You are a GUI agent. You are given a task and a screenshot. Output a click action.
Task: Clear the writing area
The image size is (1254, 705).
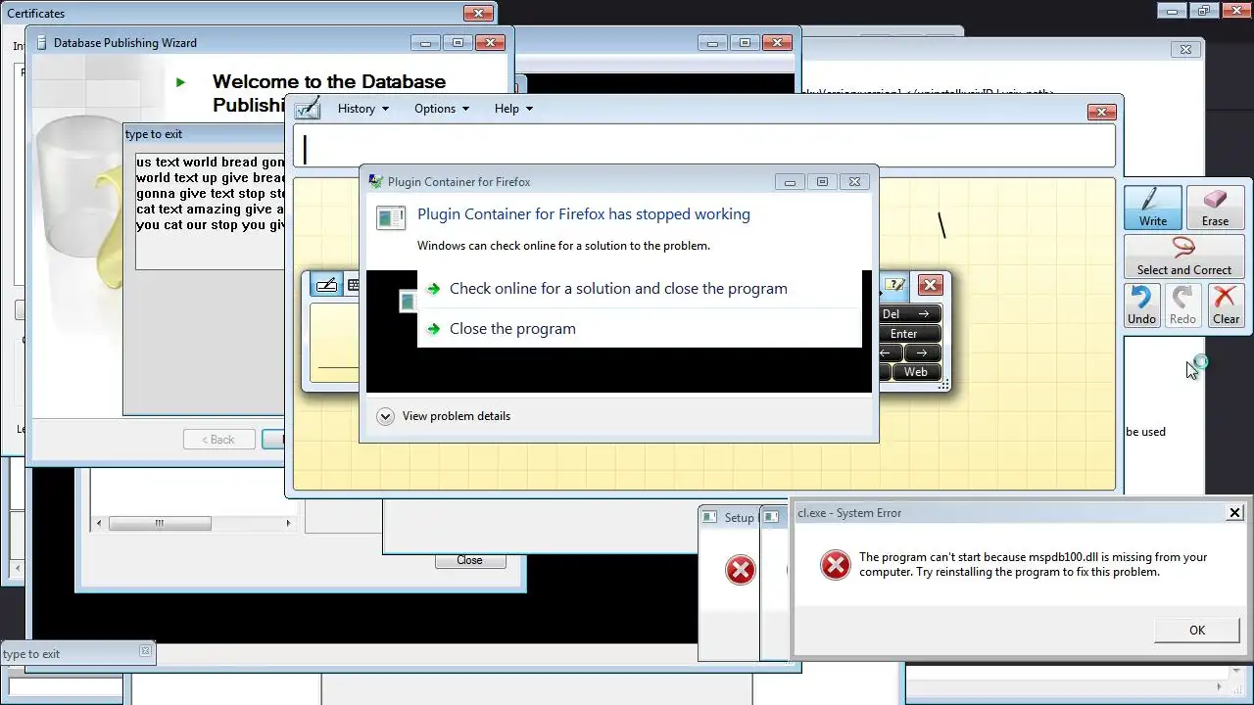click(x=1226, y=305)
